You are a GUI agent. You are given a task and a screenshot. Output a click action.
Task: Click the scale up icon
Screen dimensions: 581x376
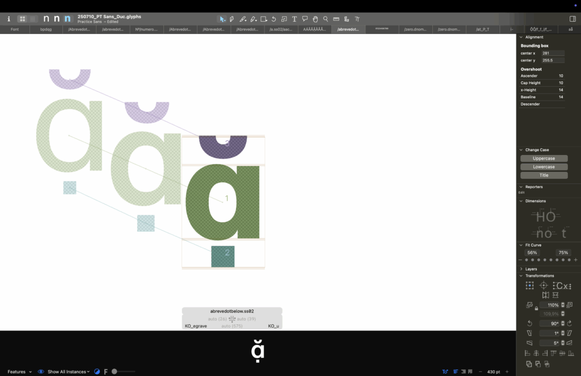(x=570, y=305)
